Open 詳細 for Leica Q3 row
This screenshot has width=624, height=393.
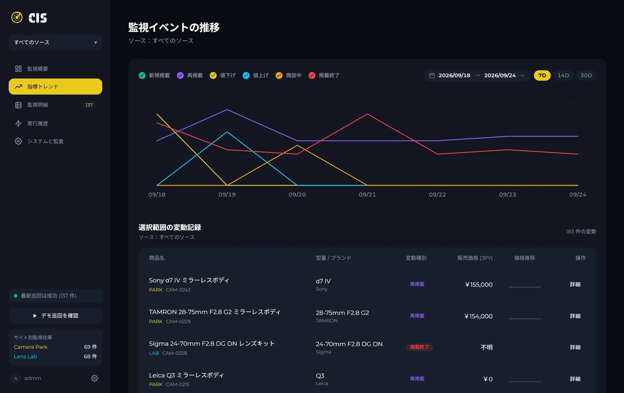(575, 379)
